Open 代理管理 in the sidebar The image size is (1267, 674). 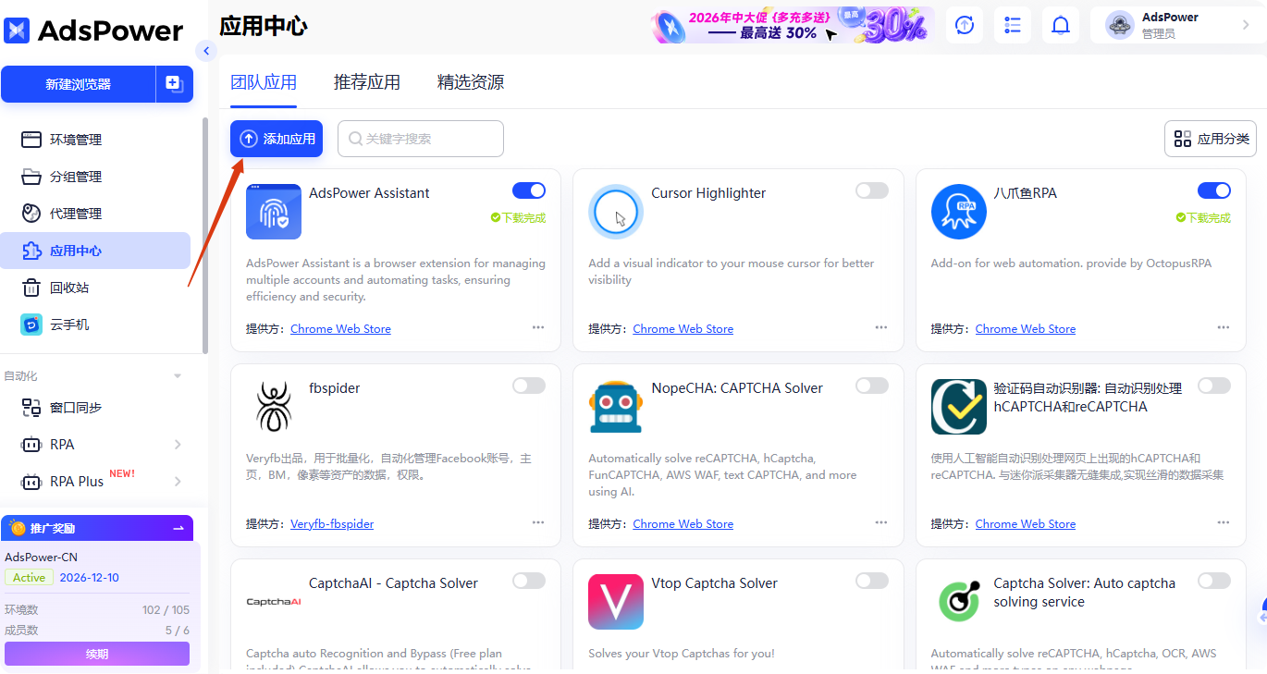pyautogui.click(x=76, y=214)
